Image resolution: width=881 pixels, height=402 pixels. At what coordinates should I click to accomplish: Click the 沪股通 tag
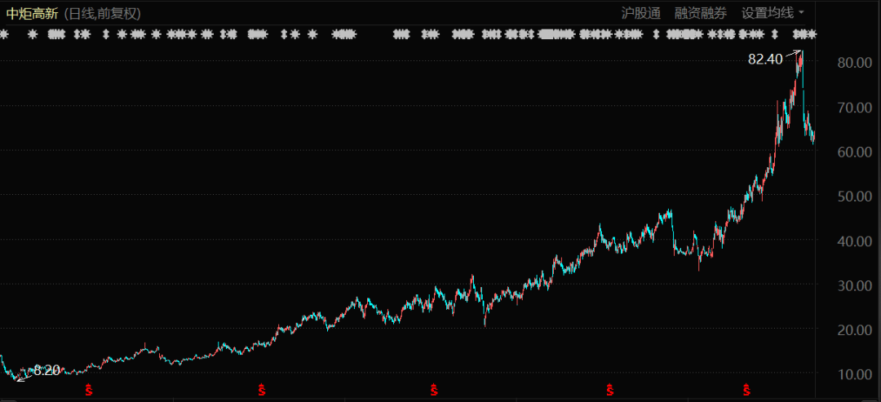640,12
